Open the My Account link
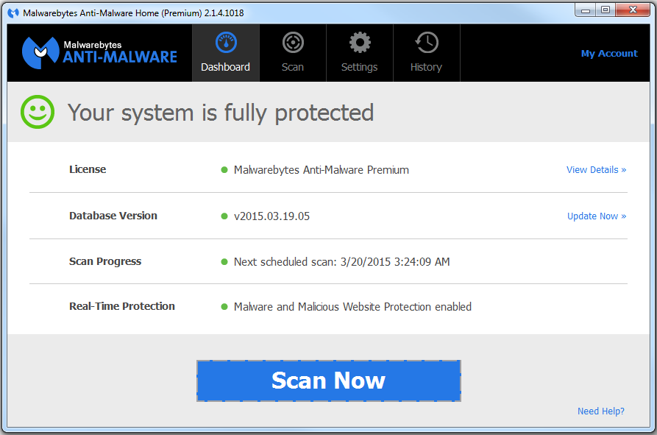 point(608,54)
